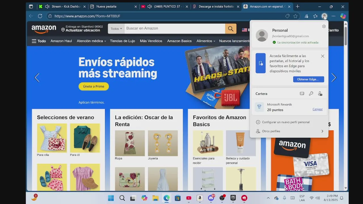The image size is (363, 204).
Task: Open the Copilot sidebar icon
Action: pyautogui.click(x=343, y=16)
